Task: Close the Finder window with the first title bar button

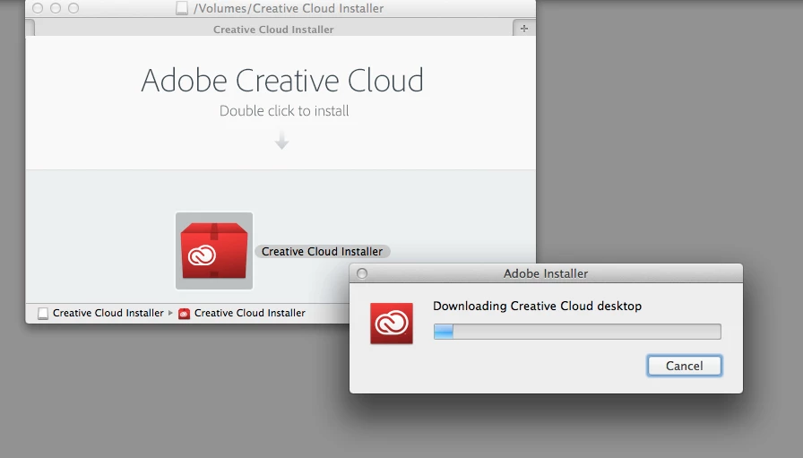Action: (x=38, y=8)
